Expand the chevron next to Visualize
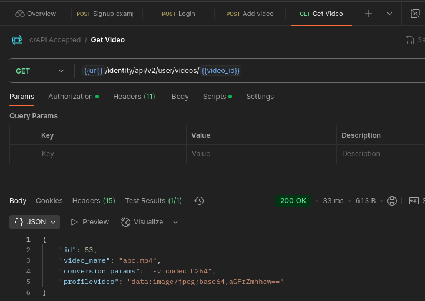 (175, 222)
